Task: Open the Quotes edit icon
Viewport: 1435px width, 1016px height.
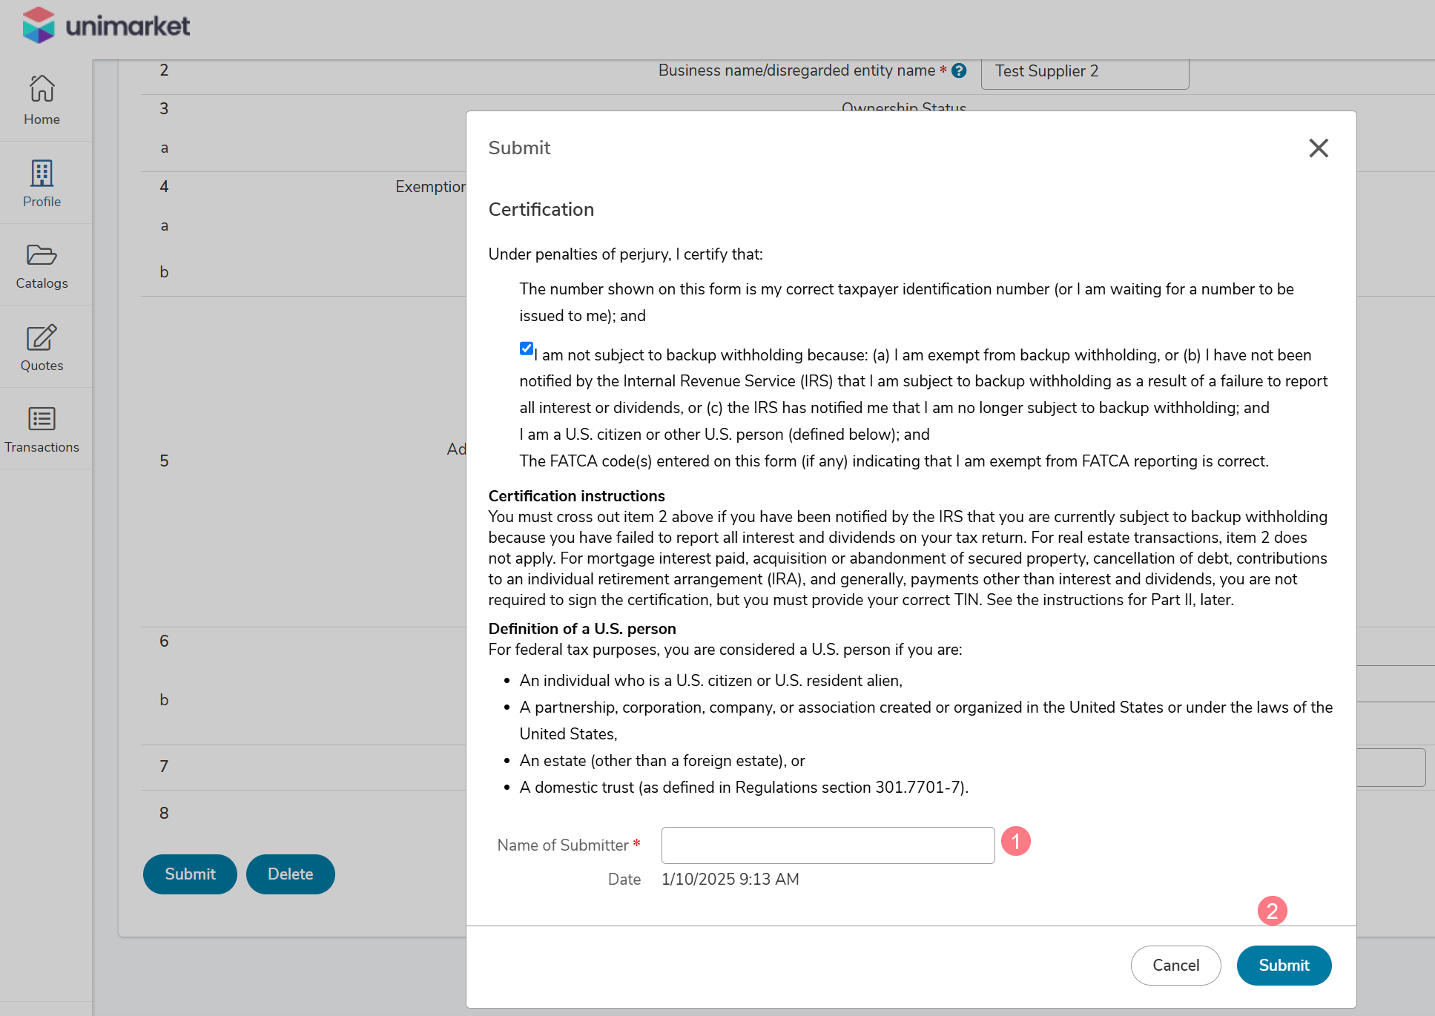Action: point(42,337)
